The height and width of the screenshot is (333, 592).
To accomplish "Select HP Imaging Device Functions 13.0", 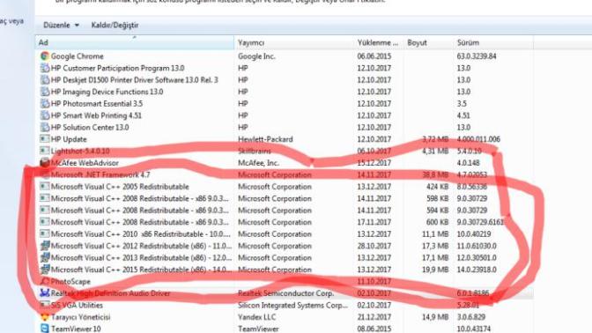I will click(x=107, y=92).
